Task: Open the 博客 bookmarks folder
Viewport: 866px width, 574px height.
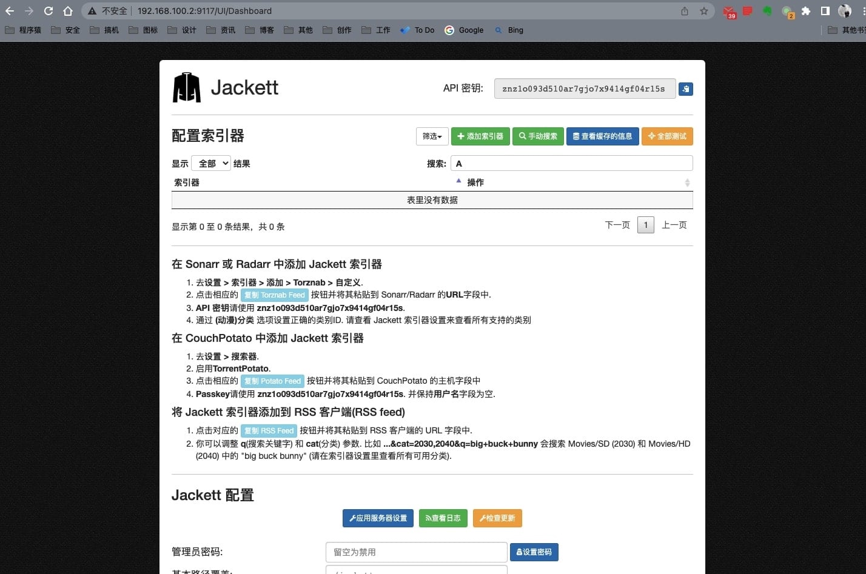Action: (x=260, y=30)
